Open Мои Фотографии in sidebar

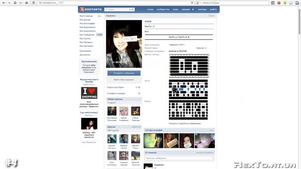87,23
